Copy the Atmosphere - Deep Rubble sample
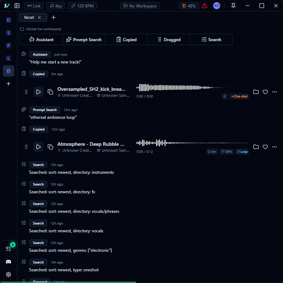 click(x=50, y=147)
